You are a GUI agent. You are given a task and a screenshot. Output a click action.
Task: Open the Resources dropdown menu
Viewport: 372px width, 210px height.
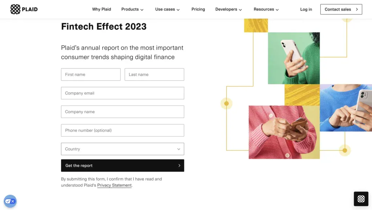coord(266,9)
